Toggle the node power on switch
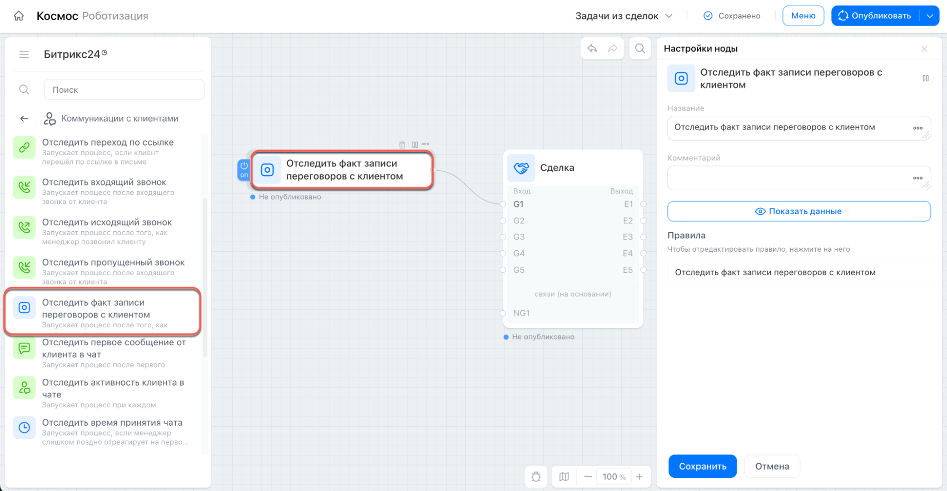The height and width of the screenshot is (491, 947). coord(244,170)
